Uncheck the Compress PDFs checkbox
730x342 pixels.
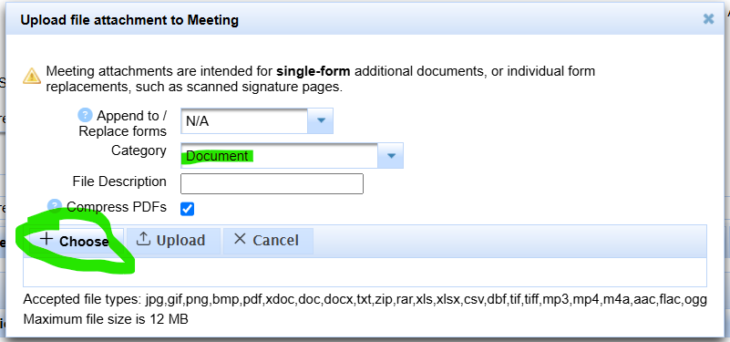tap(187, 209)
